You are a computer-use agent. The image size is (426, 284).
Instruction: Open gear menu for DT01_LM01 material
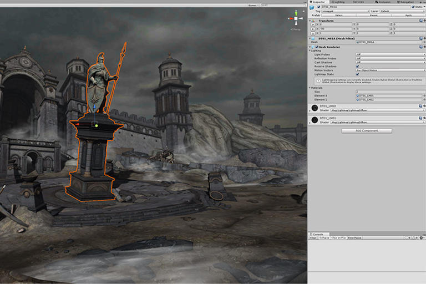coord(424,118)
